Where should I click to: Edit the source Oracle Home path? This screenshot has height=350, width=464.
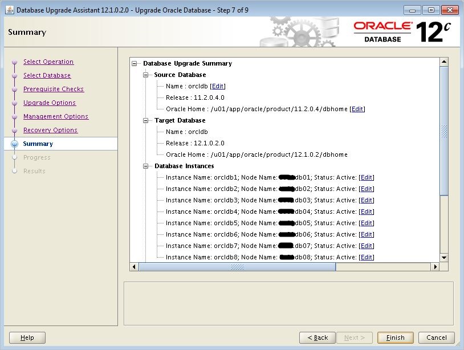[x=357, y=109]
